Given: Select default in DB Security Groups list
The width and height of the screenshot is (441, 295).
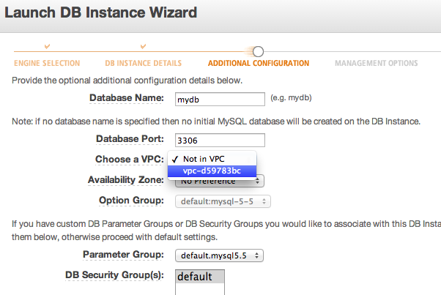Looking at the screenshot, I should [200, 277].
